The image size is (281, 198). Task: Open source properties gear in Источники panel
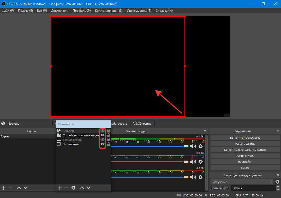pyautogui.click(x=73, y=188)
